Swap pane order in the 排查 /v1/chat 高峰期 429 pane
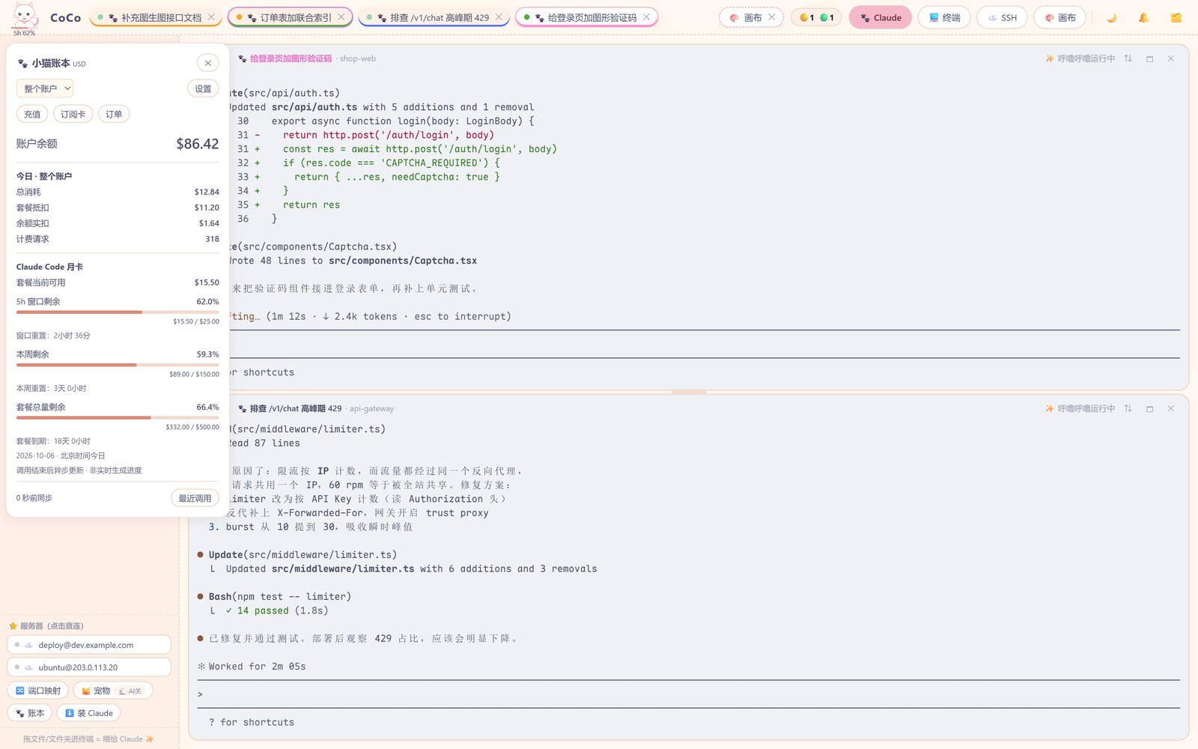 (x=1128, y=408)
